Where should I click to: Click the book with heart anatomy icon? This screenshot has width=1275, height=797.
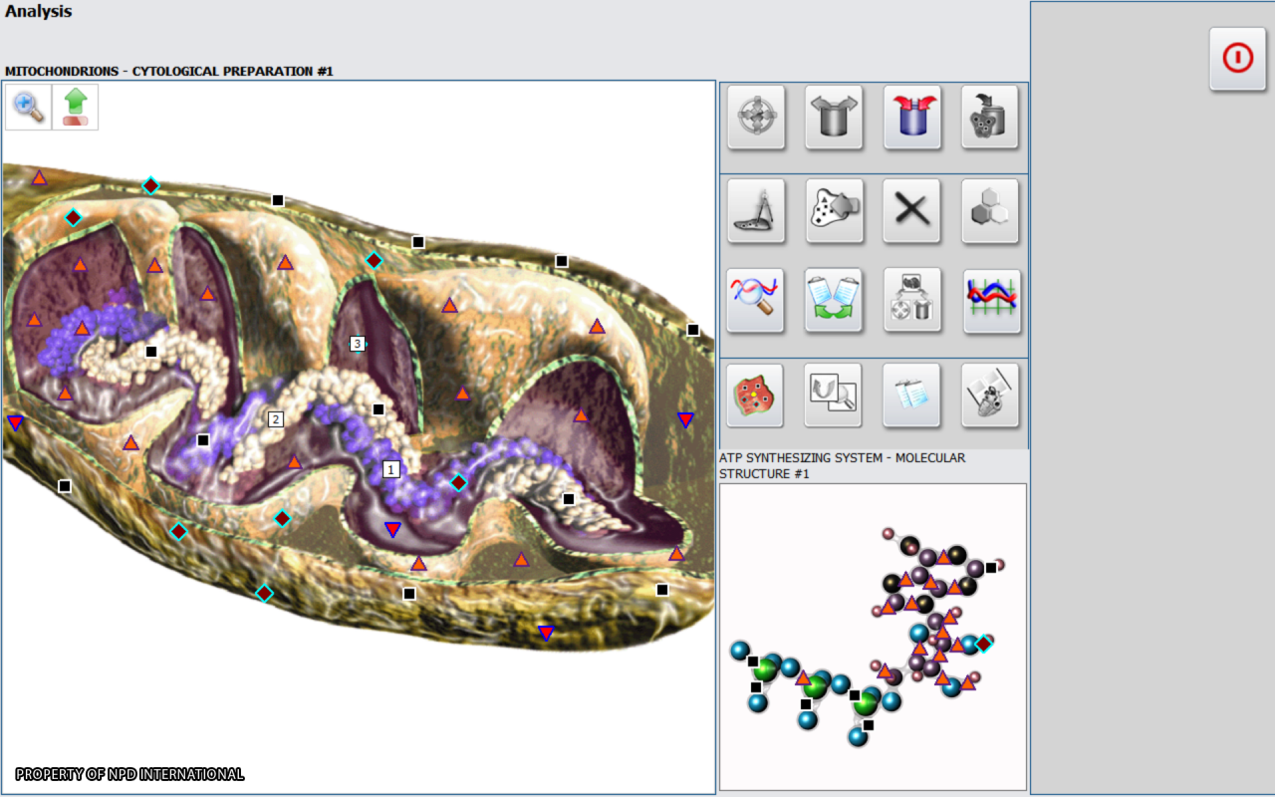(990, 396)
